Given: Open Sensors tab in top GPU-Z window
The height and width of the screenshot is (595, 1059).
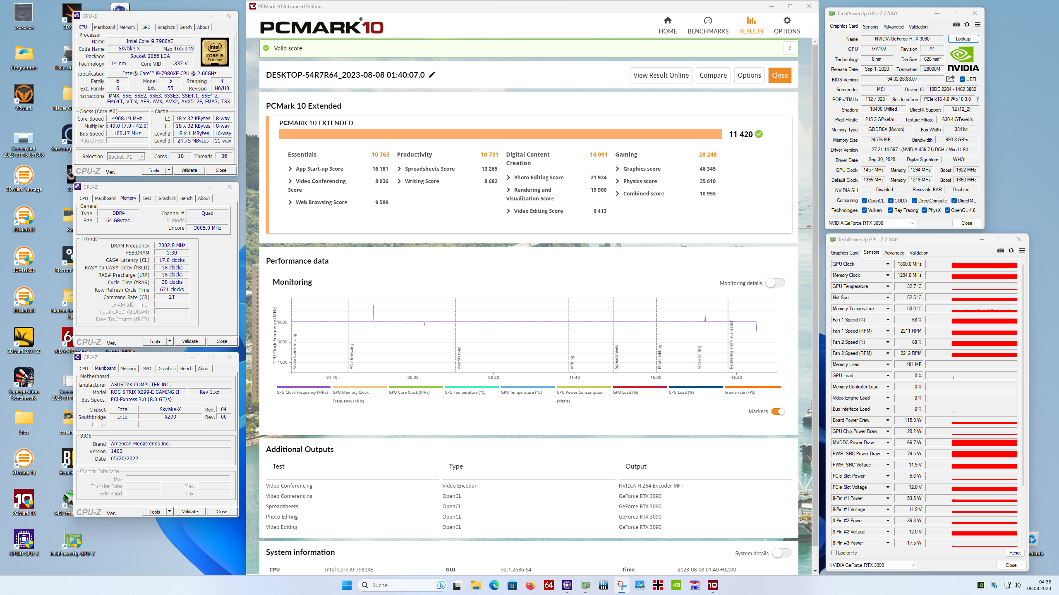Looking at the screenshot, I should pos(870,27).
